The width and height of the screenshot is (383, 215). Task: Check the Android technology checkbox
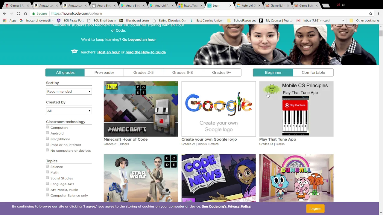pos(48,133)
